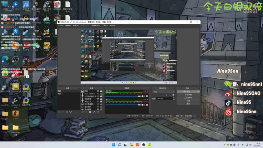Open 场景集合(S) menu in OBS
Viewport: 263px width, 148px height.
point(96,26)
